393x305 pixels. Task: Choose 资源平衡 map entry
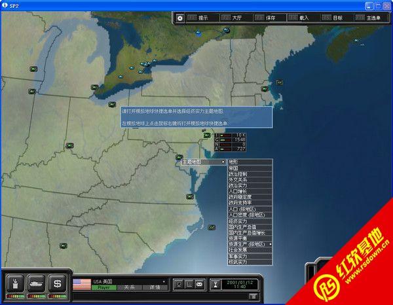click(x=250, y=238)
